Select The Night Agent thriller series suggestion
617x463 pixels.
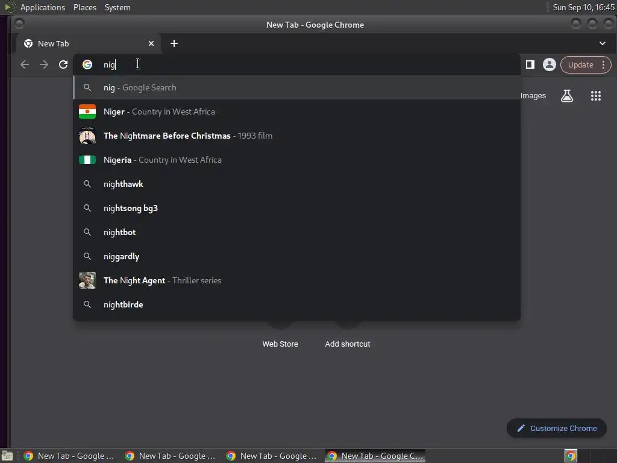[296, 280]
